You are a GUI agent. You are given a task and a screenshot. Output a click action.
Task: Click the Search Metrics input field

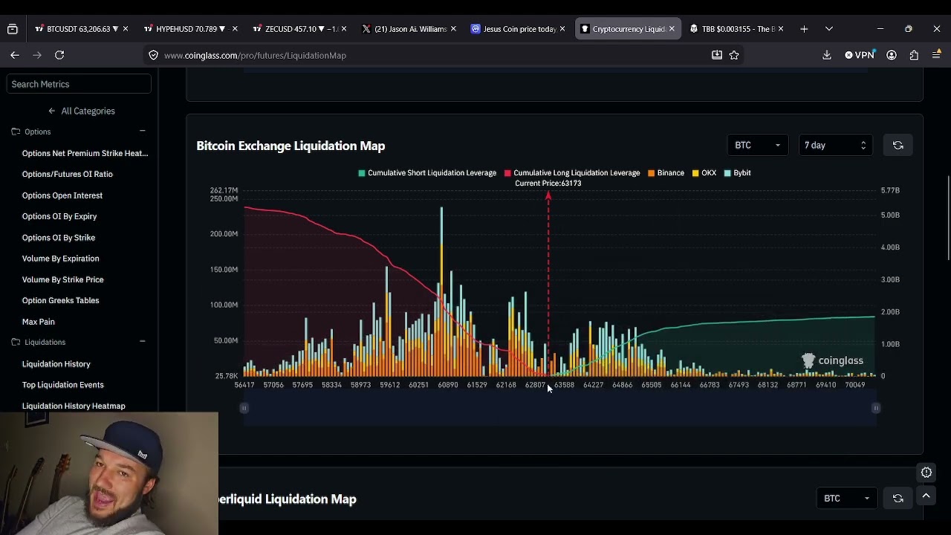79,84
